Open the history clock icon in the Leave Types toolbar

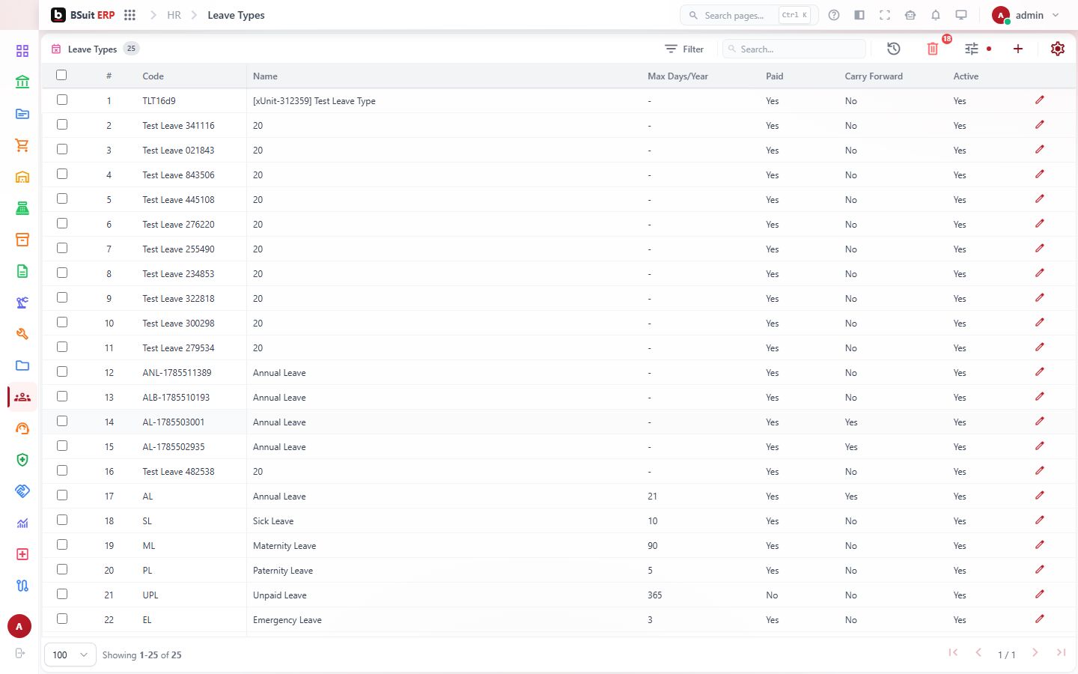(x=894, y=49)
